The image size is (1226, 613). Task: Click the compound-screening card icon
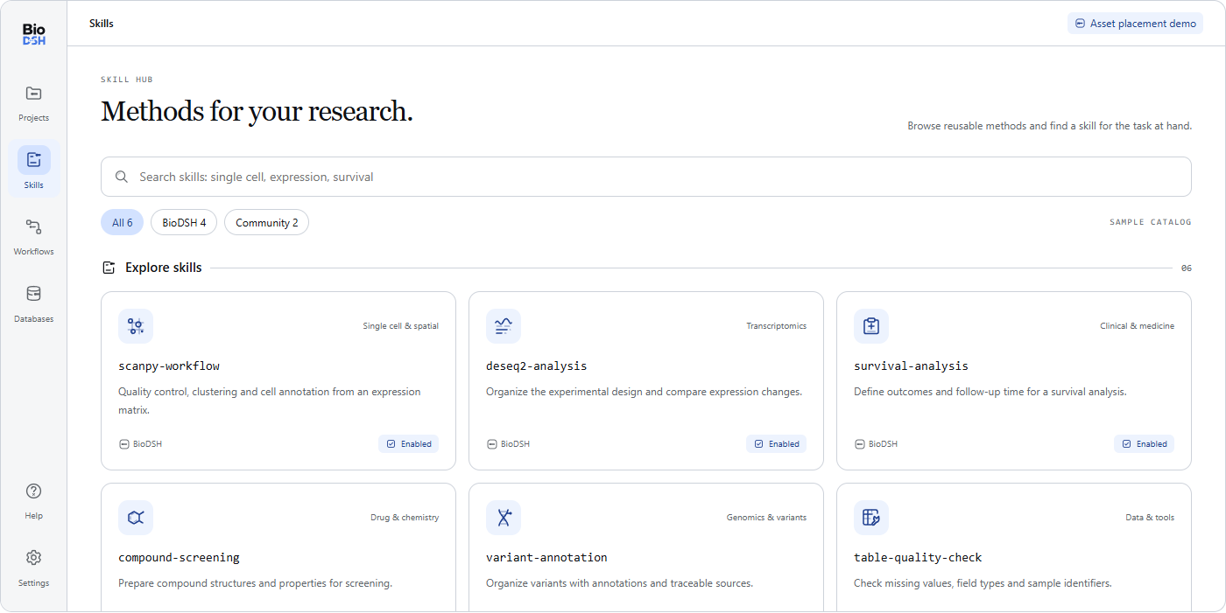pyautogui.click(x=136, y=518)
